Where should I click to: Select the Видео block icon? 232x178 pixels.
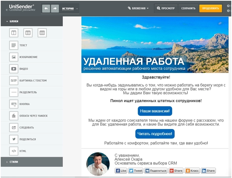pyautogui.click(x=14, y=69)
